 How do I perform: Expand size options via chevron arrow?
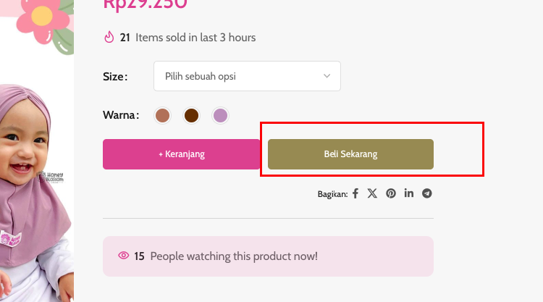point(327,76)
